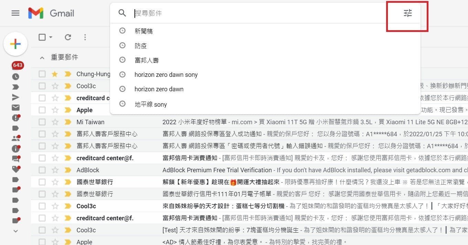Select the Chung-Hung email checkbox
The height and width of the screenshot is (245, 468).
(x=42, y=74)
